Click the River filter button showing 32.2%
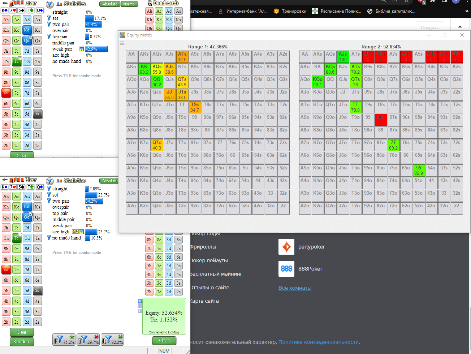Image resolution: width=471 pixels, height=354 pixels. point(112,340)
